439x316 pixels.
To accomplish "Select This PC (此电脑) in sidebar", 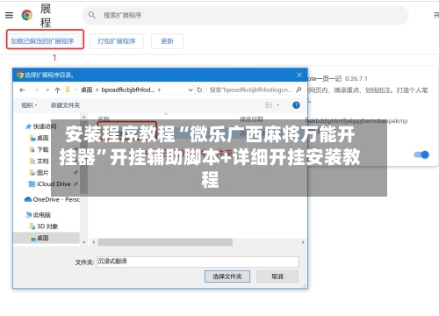I will point(38,215).
